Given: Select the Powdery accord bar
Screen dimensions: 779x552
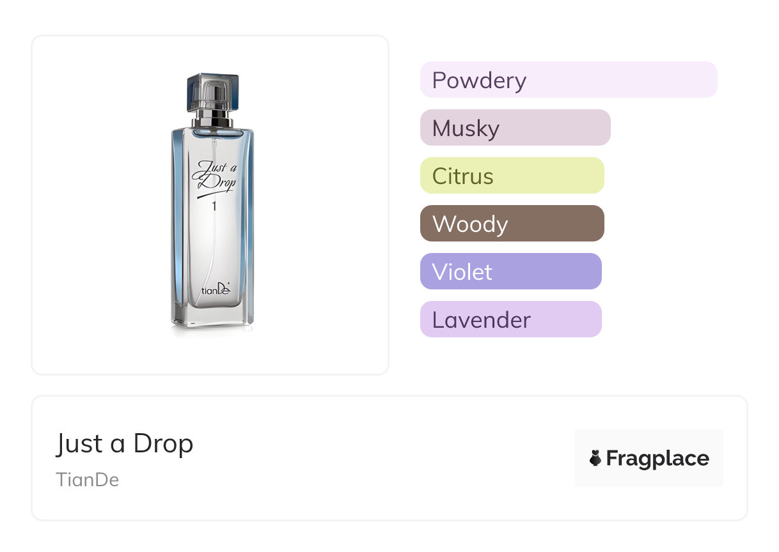Looking at the screenshot, I should pyautogui.click(x=569, y=80).
